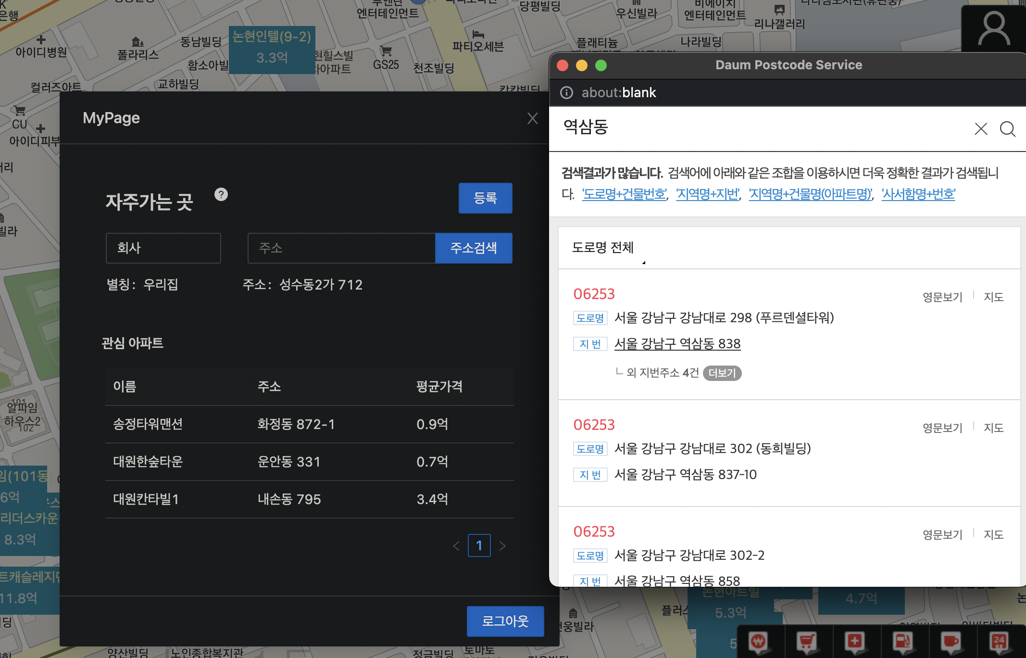Select the pharmacy plus-sign category icon
The width and height of the screenshot is (1026, 658).
[x=855, y=642]
